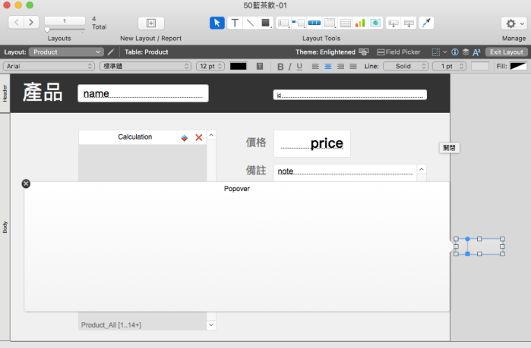
Task: Click the Exit Layout button
Action: point(506,52)
